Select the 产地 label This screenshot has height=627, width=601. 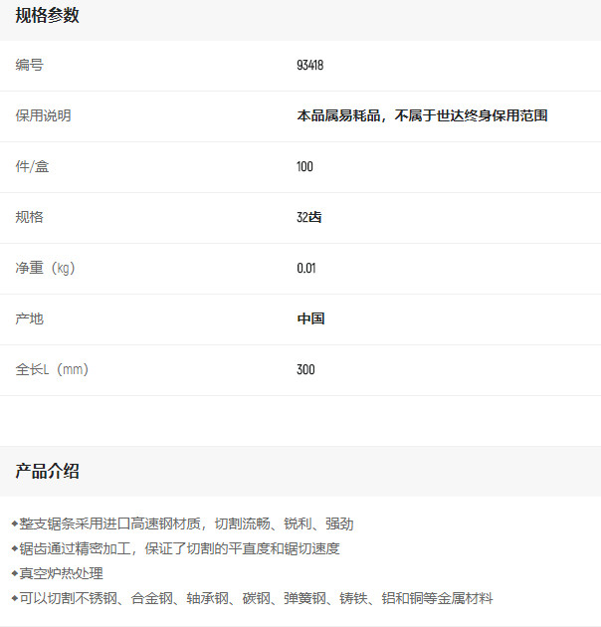[x=30, y=319]
